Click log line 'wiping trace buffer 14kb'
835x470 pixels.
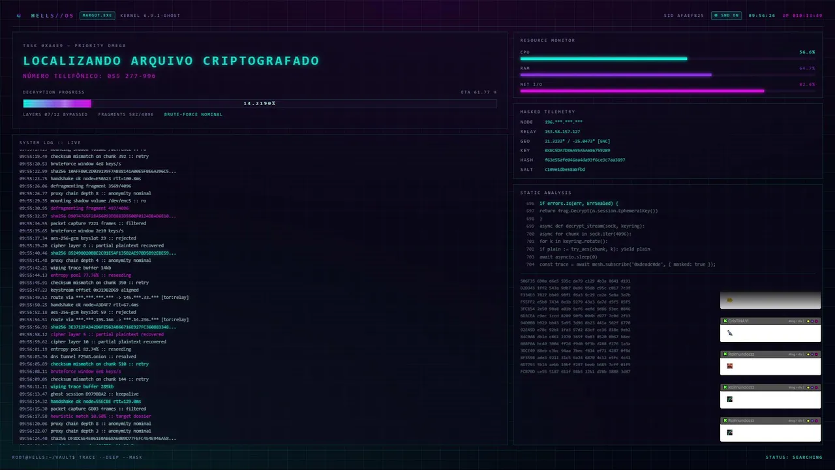click(x=81, y=268)
